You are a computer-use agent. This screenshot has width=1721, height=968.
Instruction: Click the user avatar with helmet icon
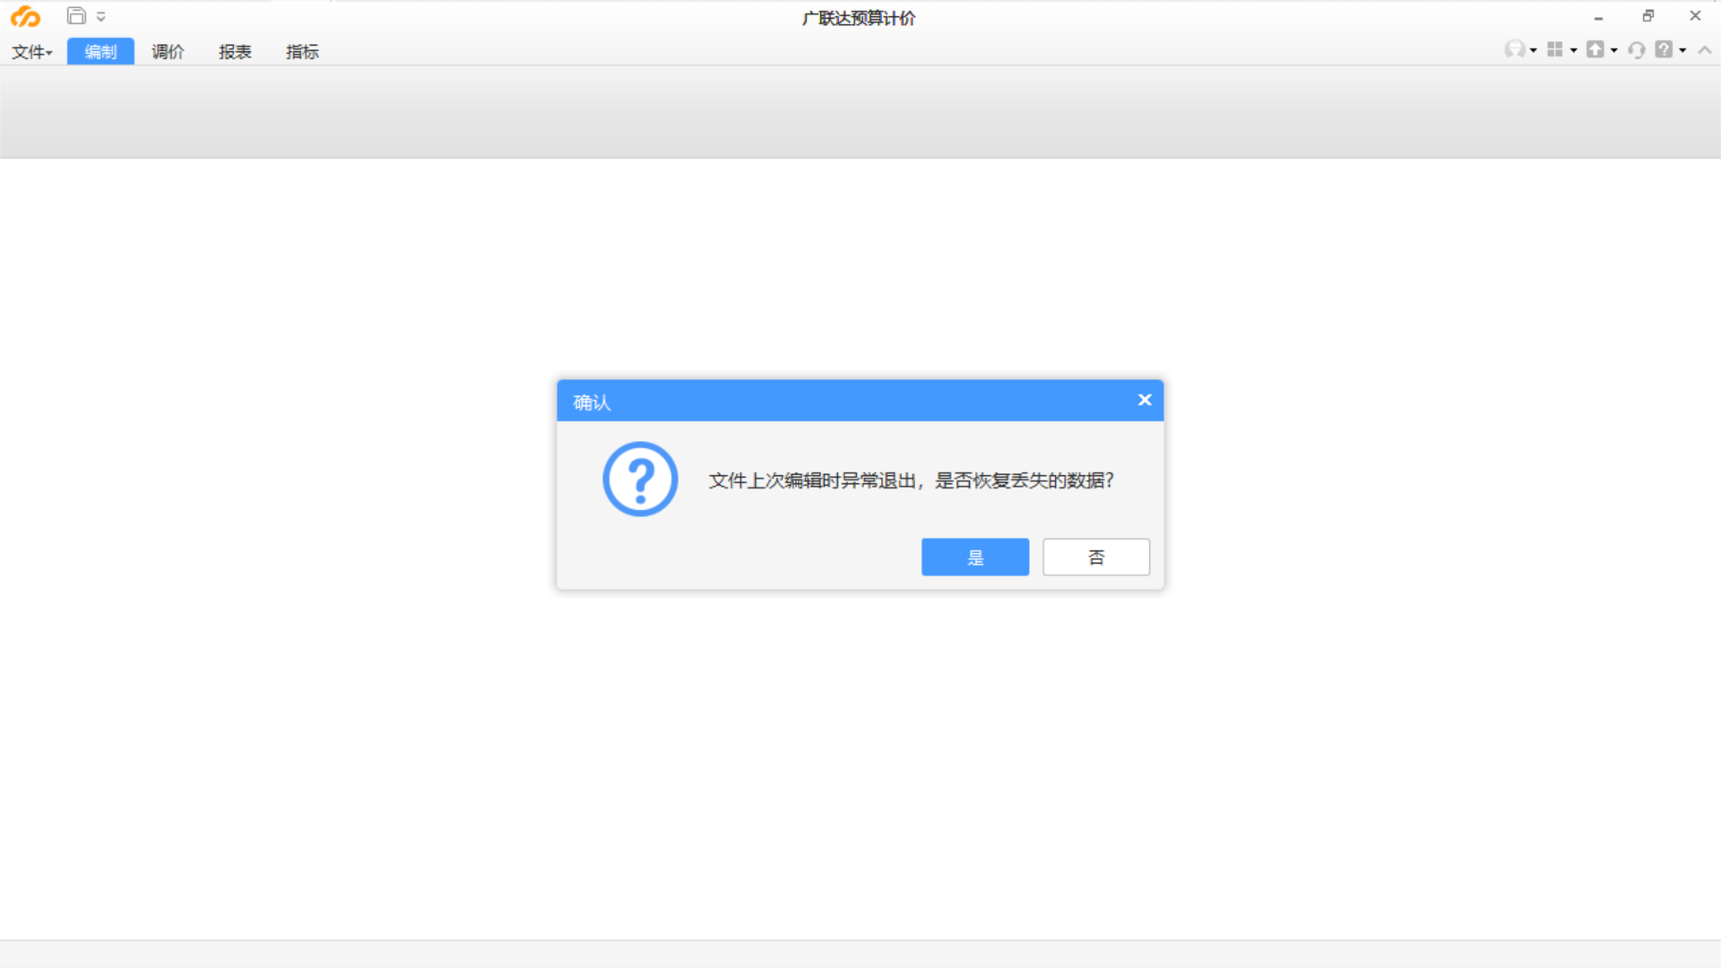1515,50
